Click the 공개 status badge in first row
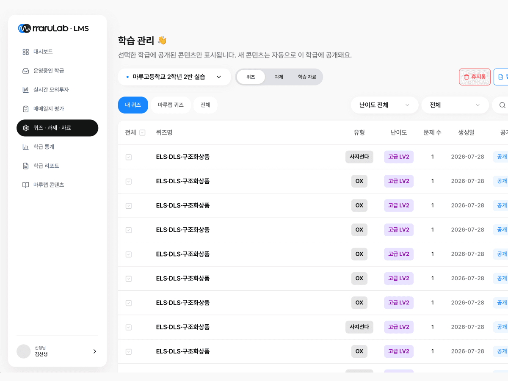Viewport: 508px width, 381px height. 501,157
